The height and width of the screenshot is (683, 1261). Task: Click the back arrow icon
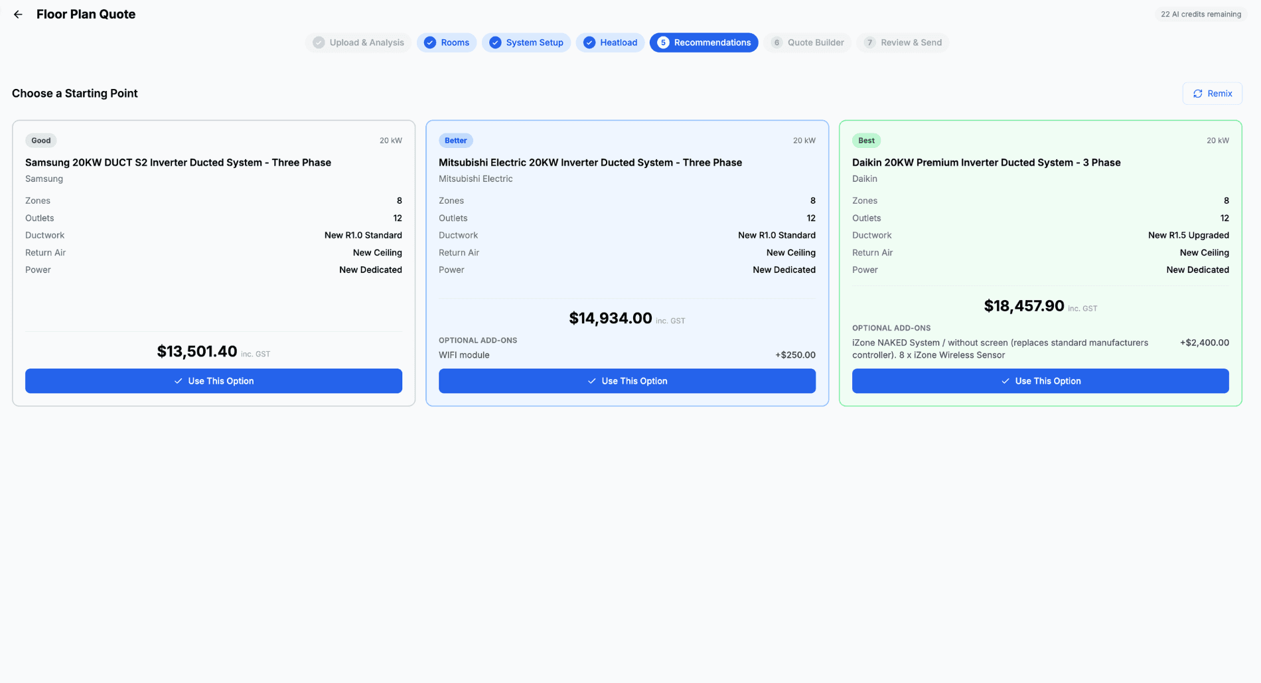(18, 15)
